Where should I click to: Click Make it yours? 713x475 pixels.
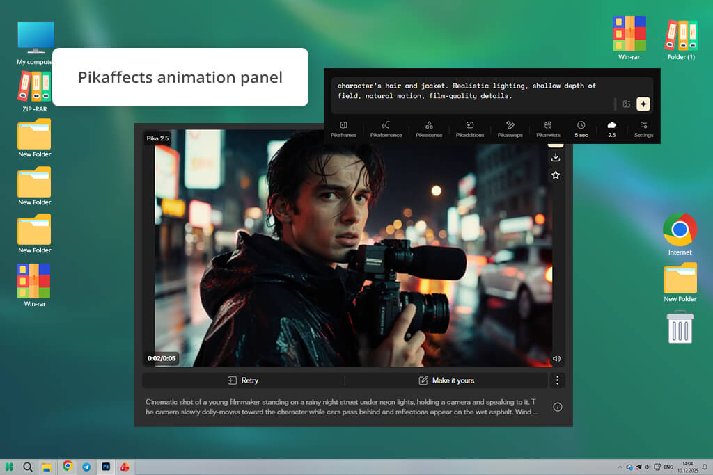[446, 380]
